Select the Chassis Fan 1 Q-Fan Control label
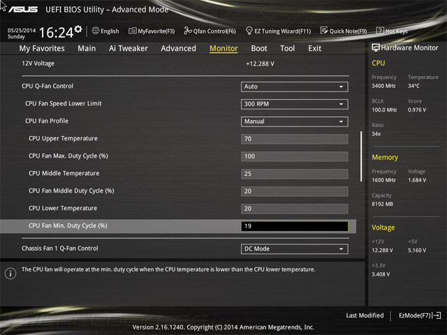 [x=60, y=248]
